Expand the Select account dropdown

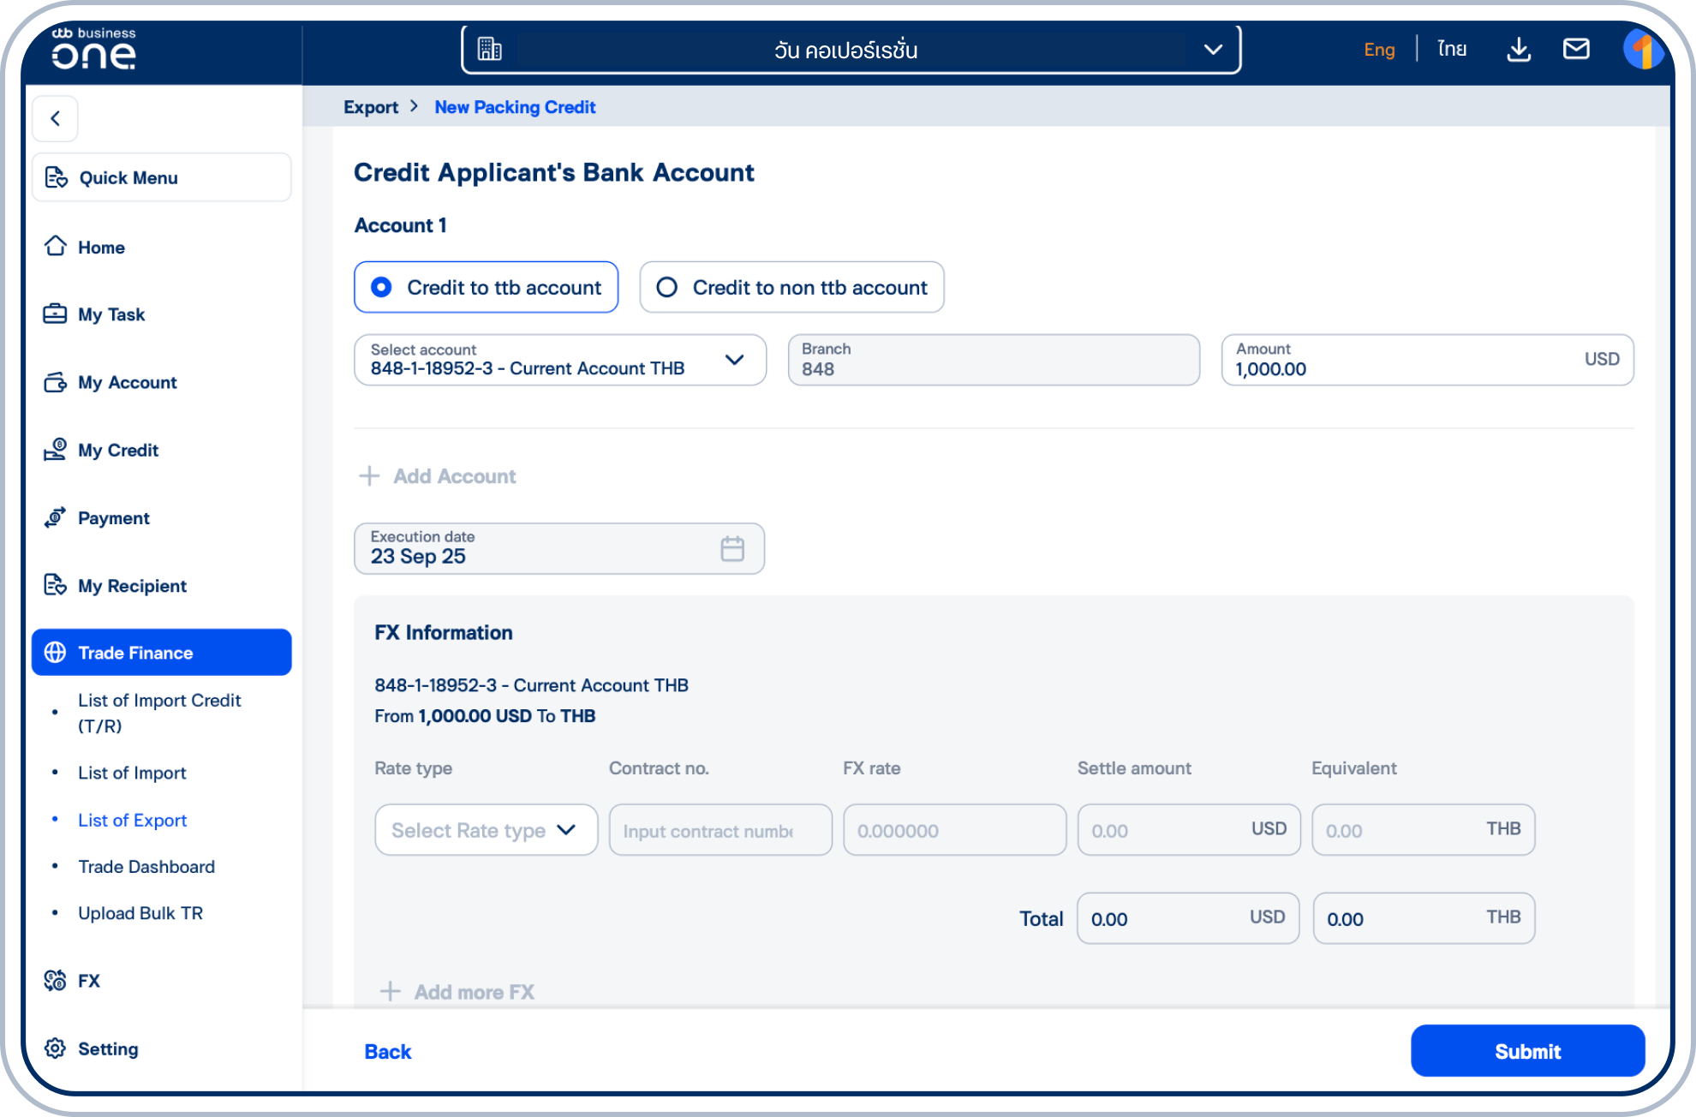(735, 360)
